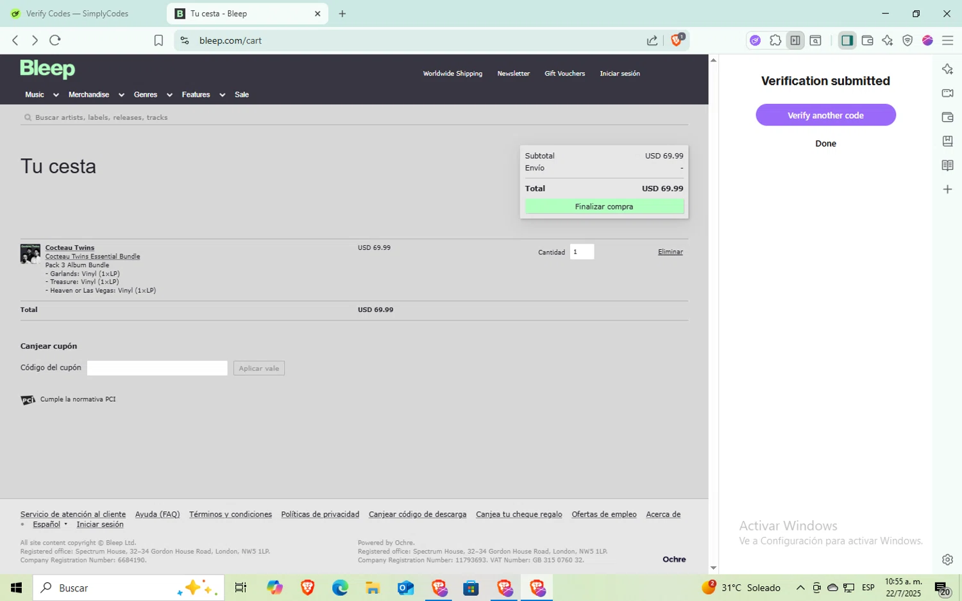Viewport: 962px width, 601px height.
Task: Open a new tab with the plus button
Action: pyautogui.click(x=342, y=13)
